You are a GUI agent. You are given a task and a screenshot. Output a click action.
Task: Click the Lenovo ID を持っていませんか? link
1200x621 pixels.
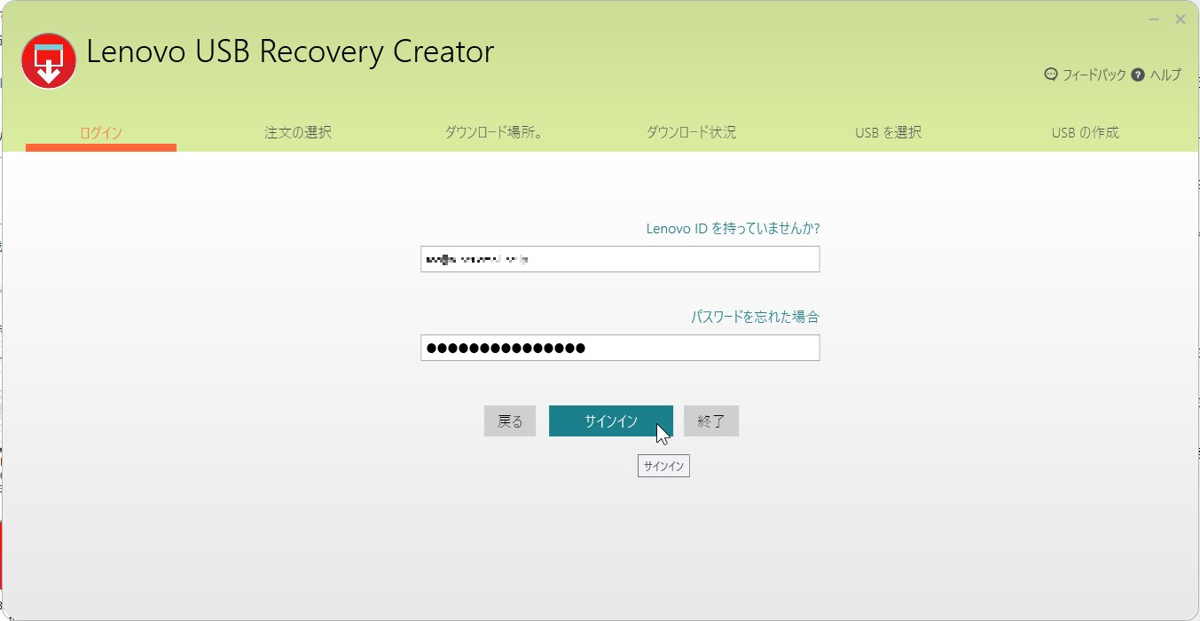coord(733,229)
